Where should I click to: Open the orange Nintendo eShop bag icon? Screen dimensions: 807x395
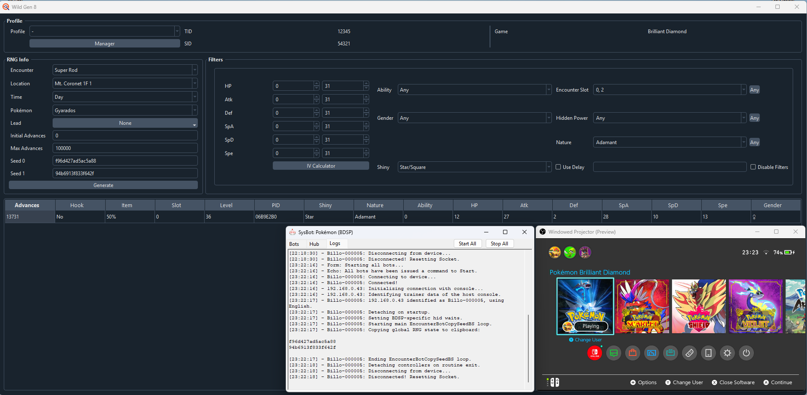633,353
